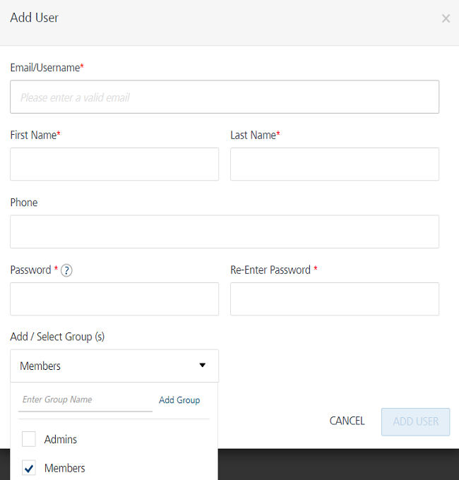The image size is (459, 480).
Task: Click the Phone number field
Action: tap(225, 232)
